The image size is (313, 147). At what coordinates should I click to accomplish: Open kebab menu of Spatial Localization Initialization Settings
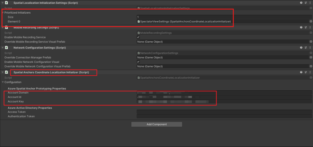point(310,3)
